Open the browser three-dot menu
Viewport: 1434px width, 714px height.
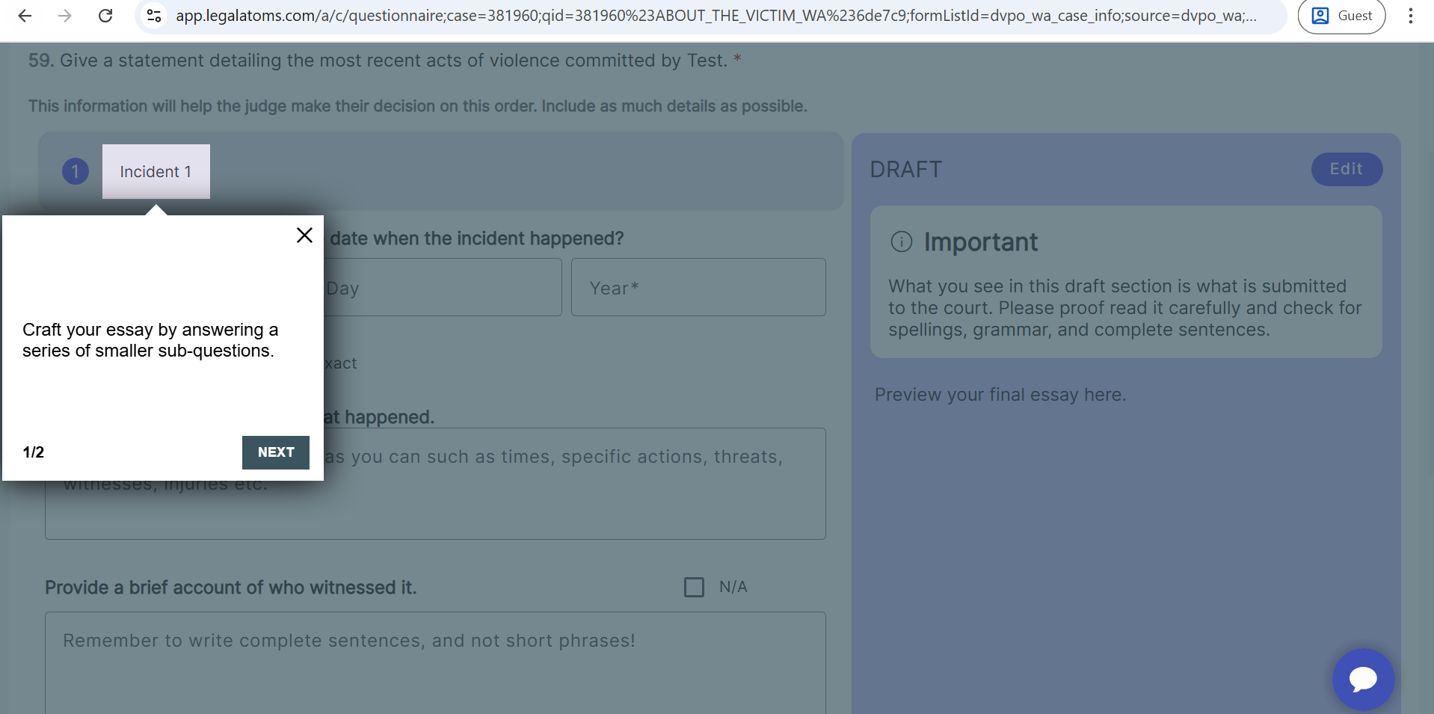tap(1410, 16)
